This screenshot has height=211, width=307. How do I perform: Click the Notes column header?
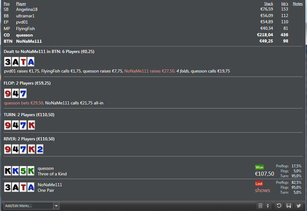click(x=298, y=4)
